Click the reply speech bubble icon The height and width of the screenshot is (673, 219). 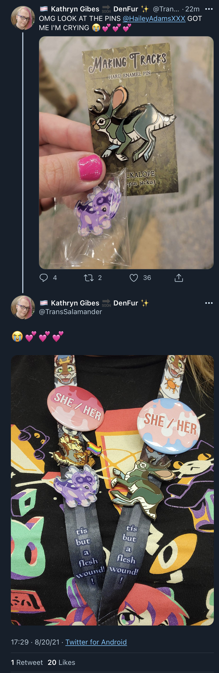click(x=44, y=278)
